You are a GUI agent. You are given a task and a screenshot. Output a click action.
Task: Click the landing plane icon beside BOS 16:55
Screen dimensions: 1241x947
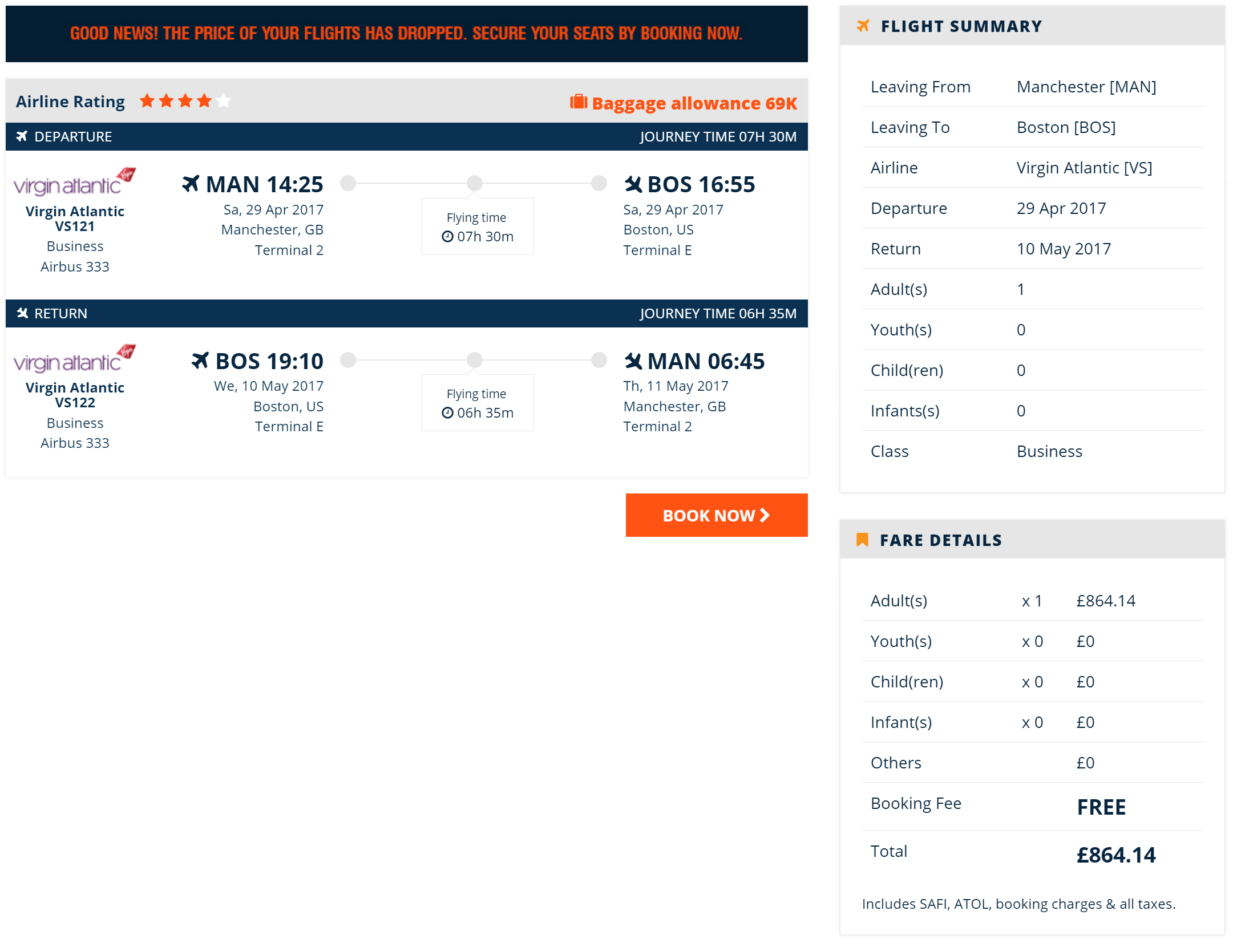click(x=633, y=184)
